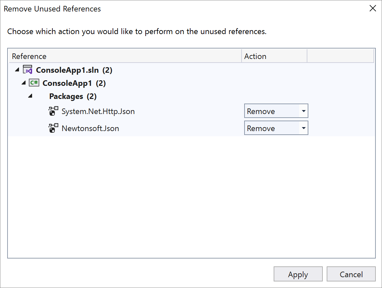
Task: Select the System.Net.Http.Json reference entry
Action: pyautogui.click(x=98, y=111)
